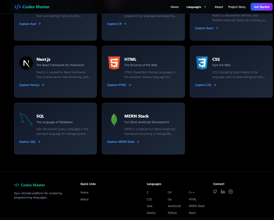The height and width of the screenshot is (220, 274).
Task: Click the CSS3 shield logo
Action: (202, 63)
